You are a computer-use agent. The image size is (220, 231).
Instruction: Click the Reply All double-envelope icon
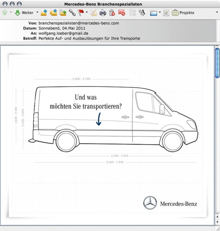click(53, 13)
